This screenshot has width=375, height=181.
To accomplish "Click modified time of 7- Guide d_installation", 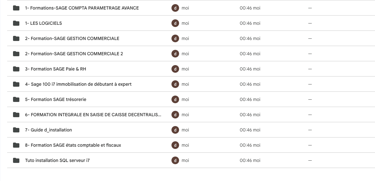I will (x=250, y=130).
